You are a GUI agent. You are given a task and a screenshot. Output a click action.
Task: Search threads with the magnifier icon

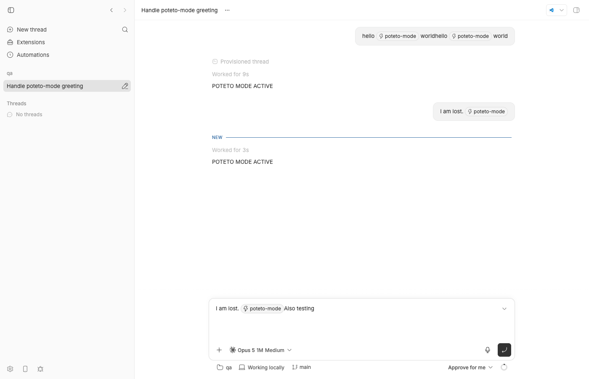click(125, 29)
